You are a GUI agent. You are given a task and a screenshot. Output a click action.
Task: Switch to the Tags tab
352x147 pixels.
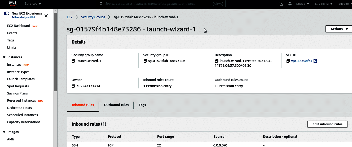click(x=142, y=105)
